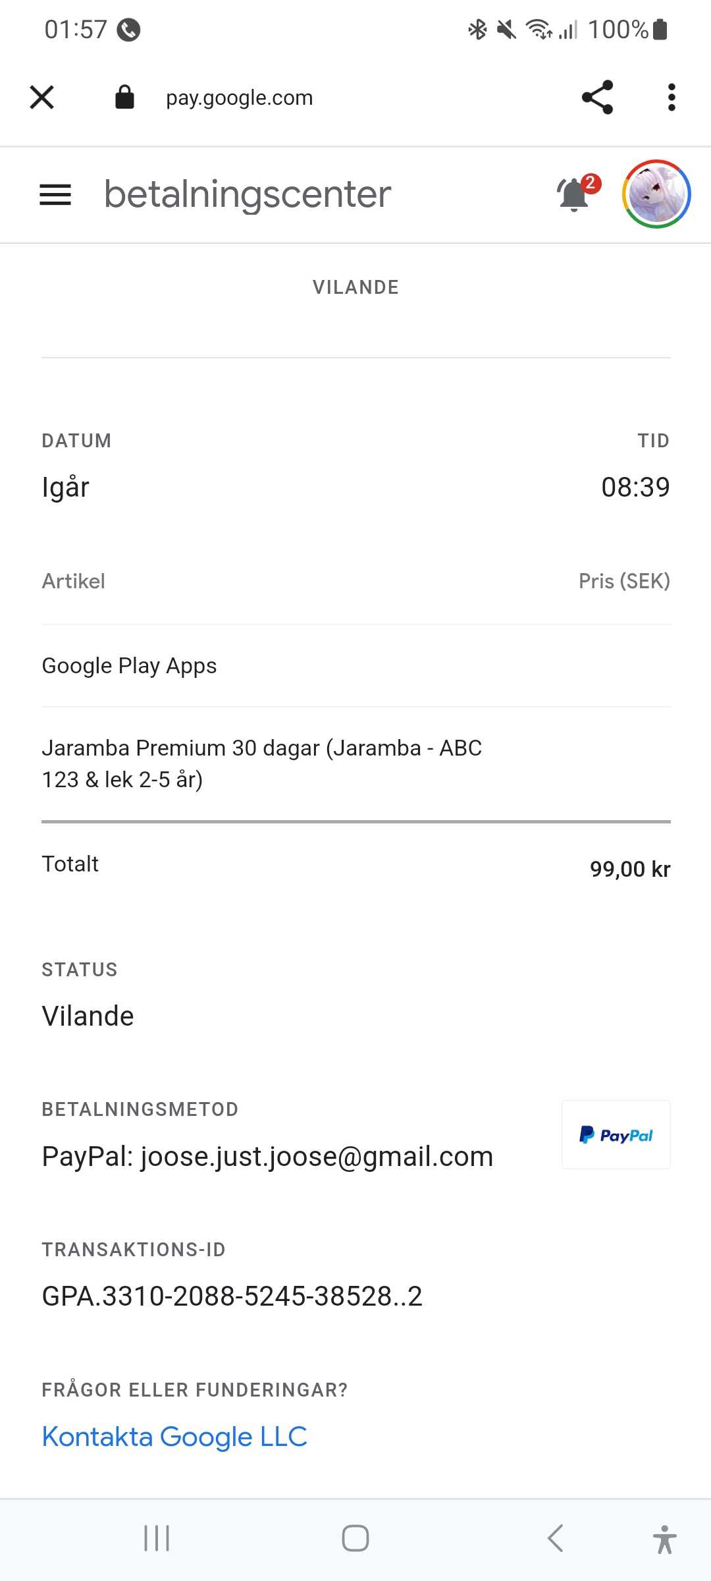Tap the betalningscenter page title
This screenshot has height=1581, width=711.
coord(248,194)
